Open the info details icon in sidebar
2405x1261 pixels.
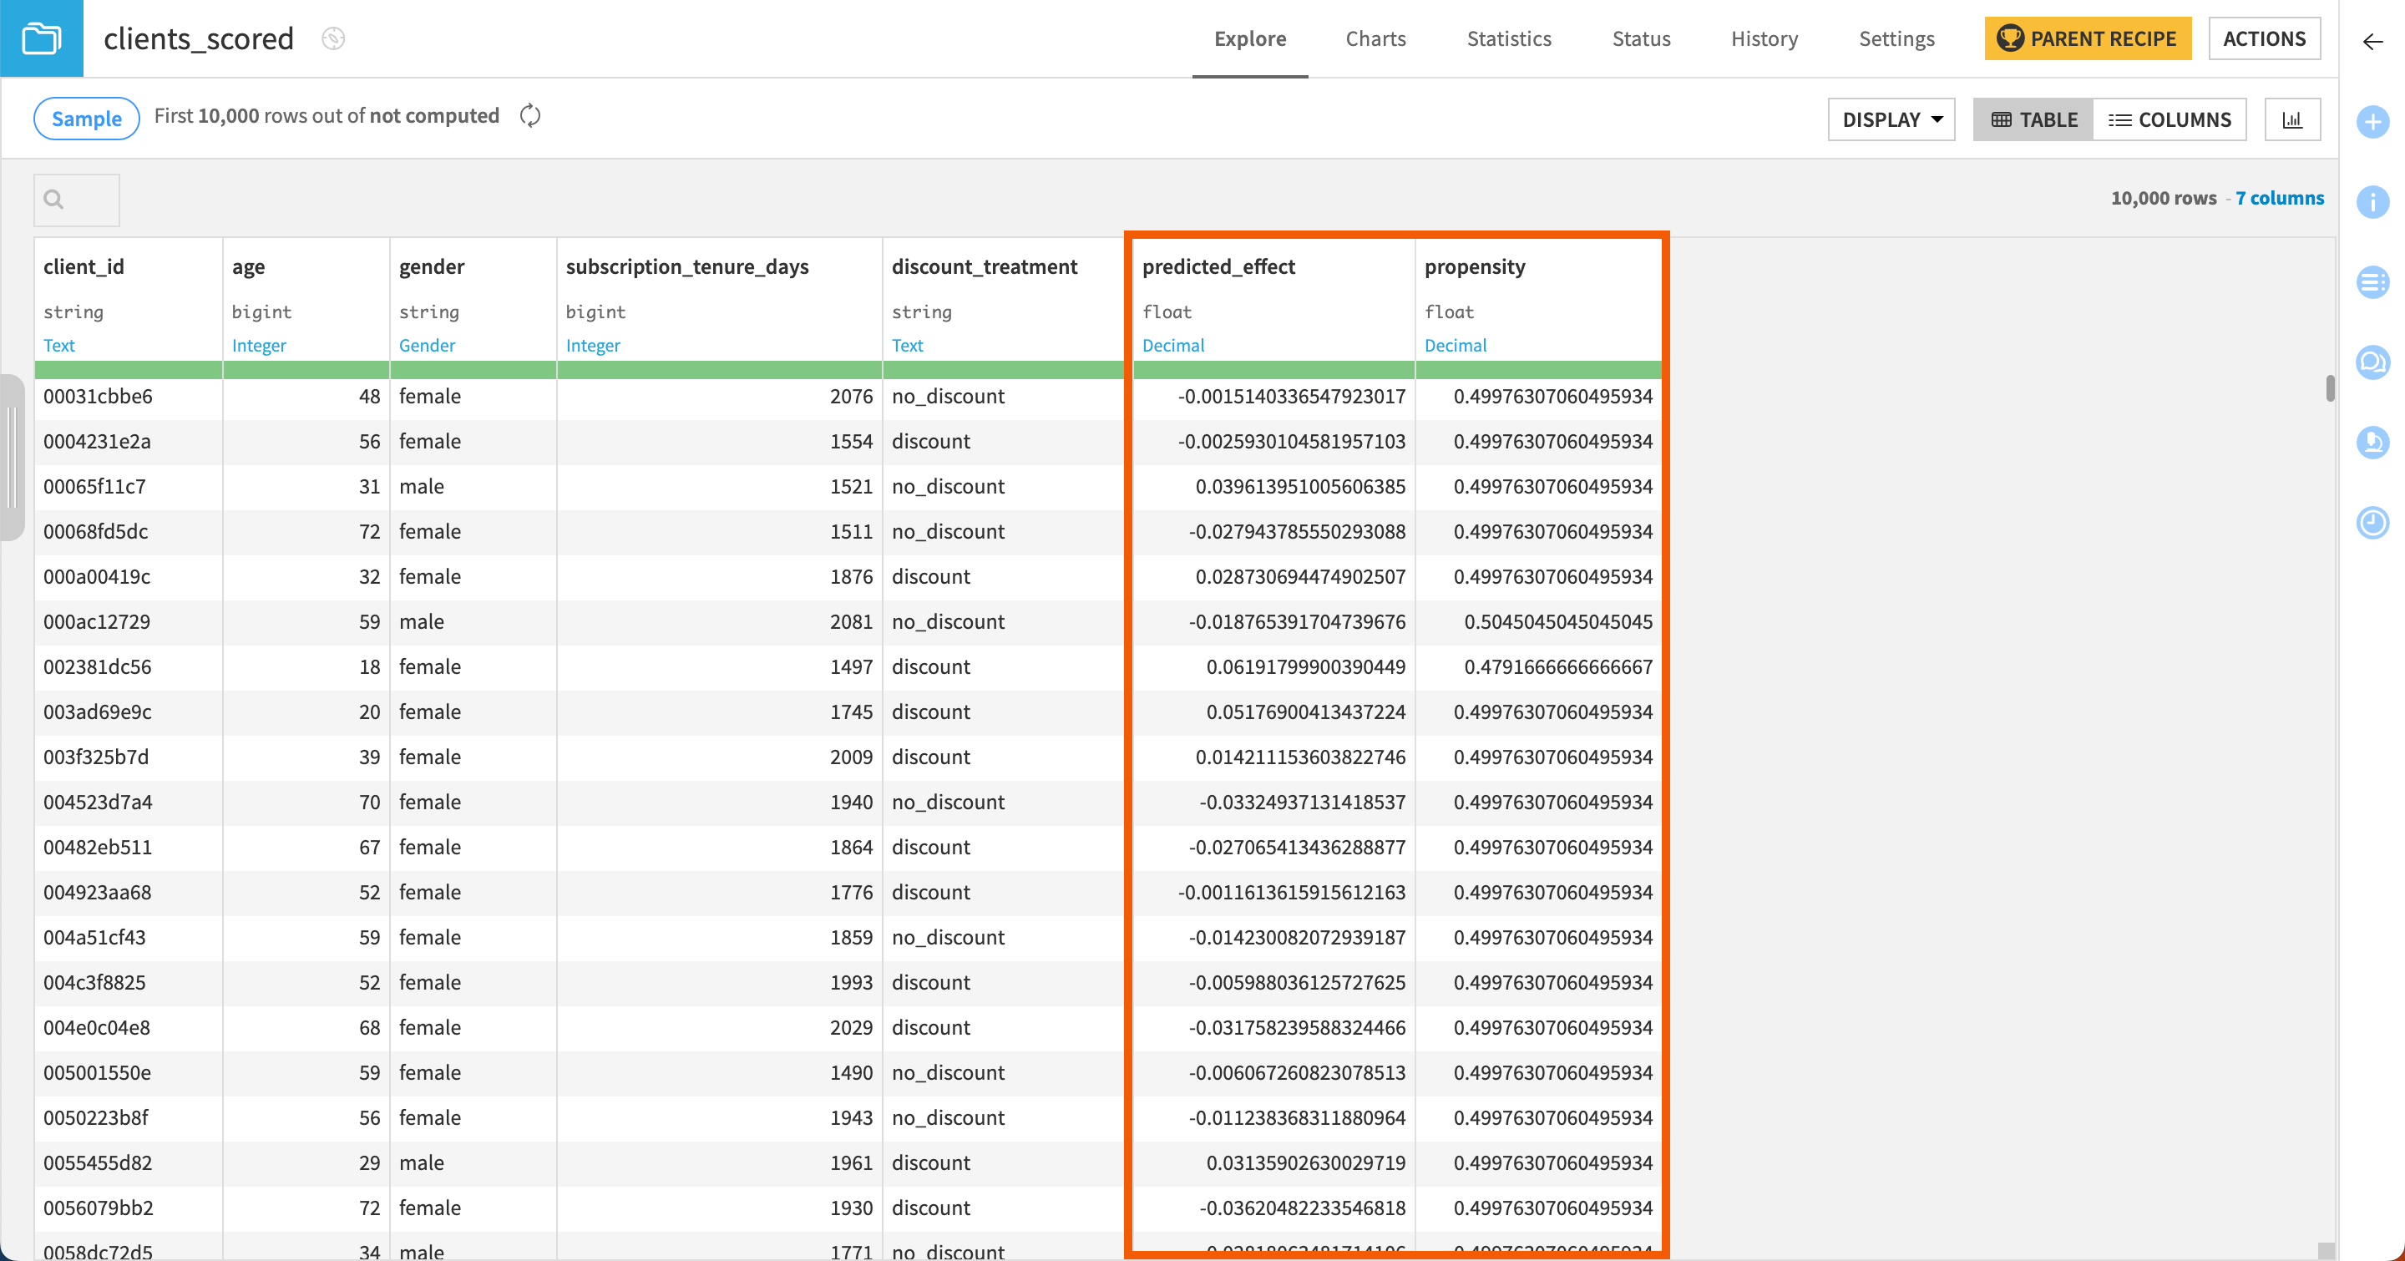(x=2372, y=201)
